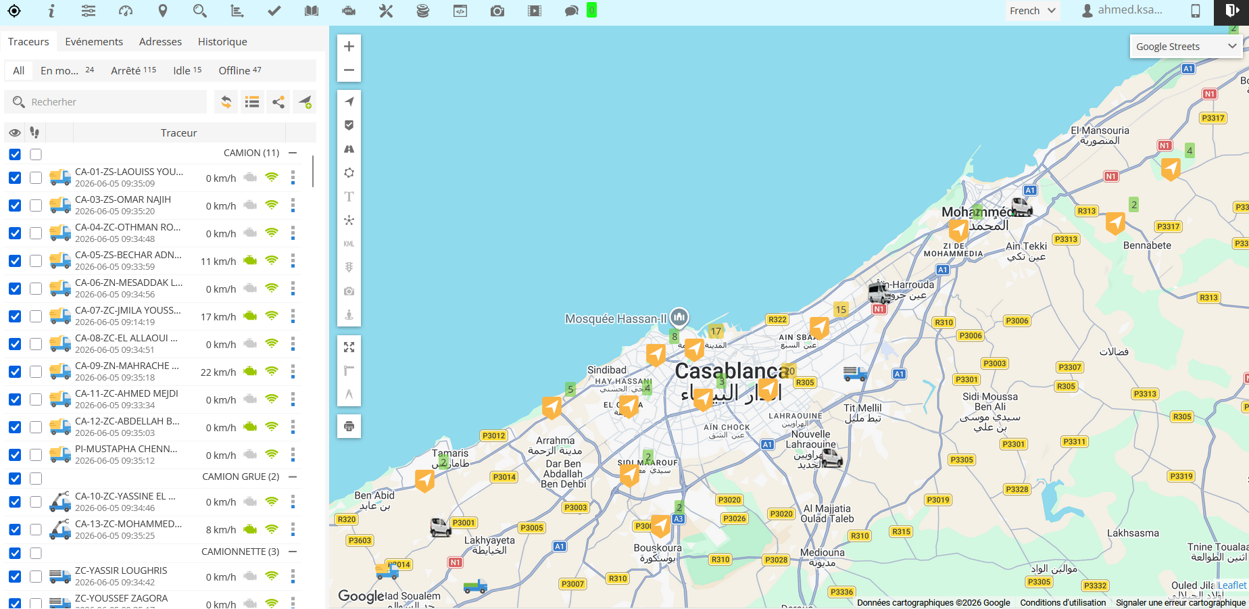Open the settings sliders icon
The height and width of the screenshot is (609, 1249).
(89, 11)
